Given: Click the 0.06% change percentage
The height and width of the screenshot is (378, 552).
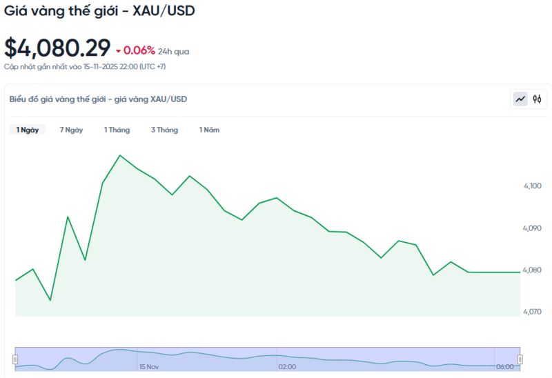Looking at the screenshot, I should [x=139, y=50].
